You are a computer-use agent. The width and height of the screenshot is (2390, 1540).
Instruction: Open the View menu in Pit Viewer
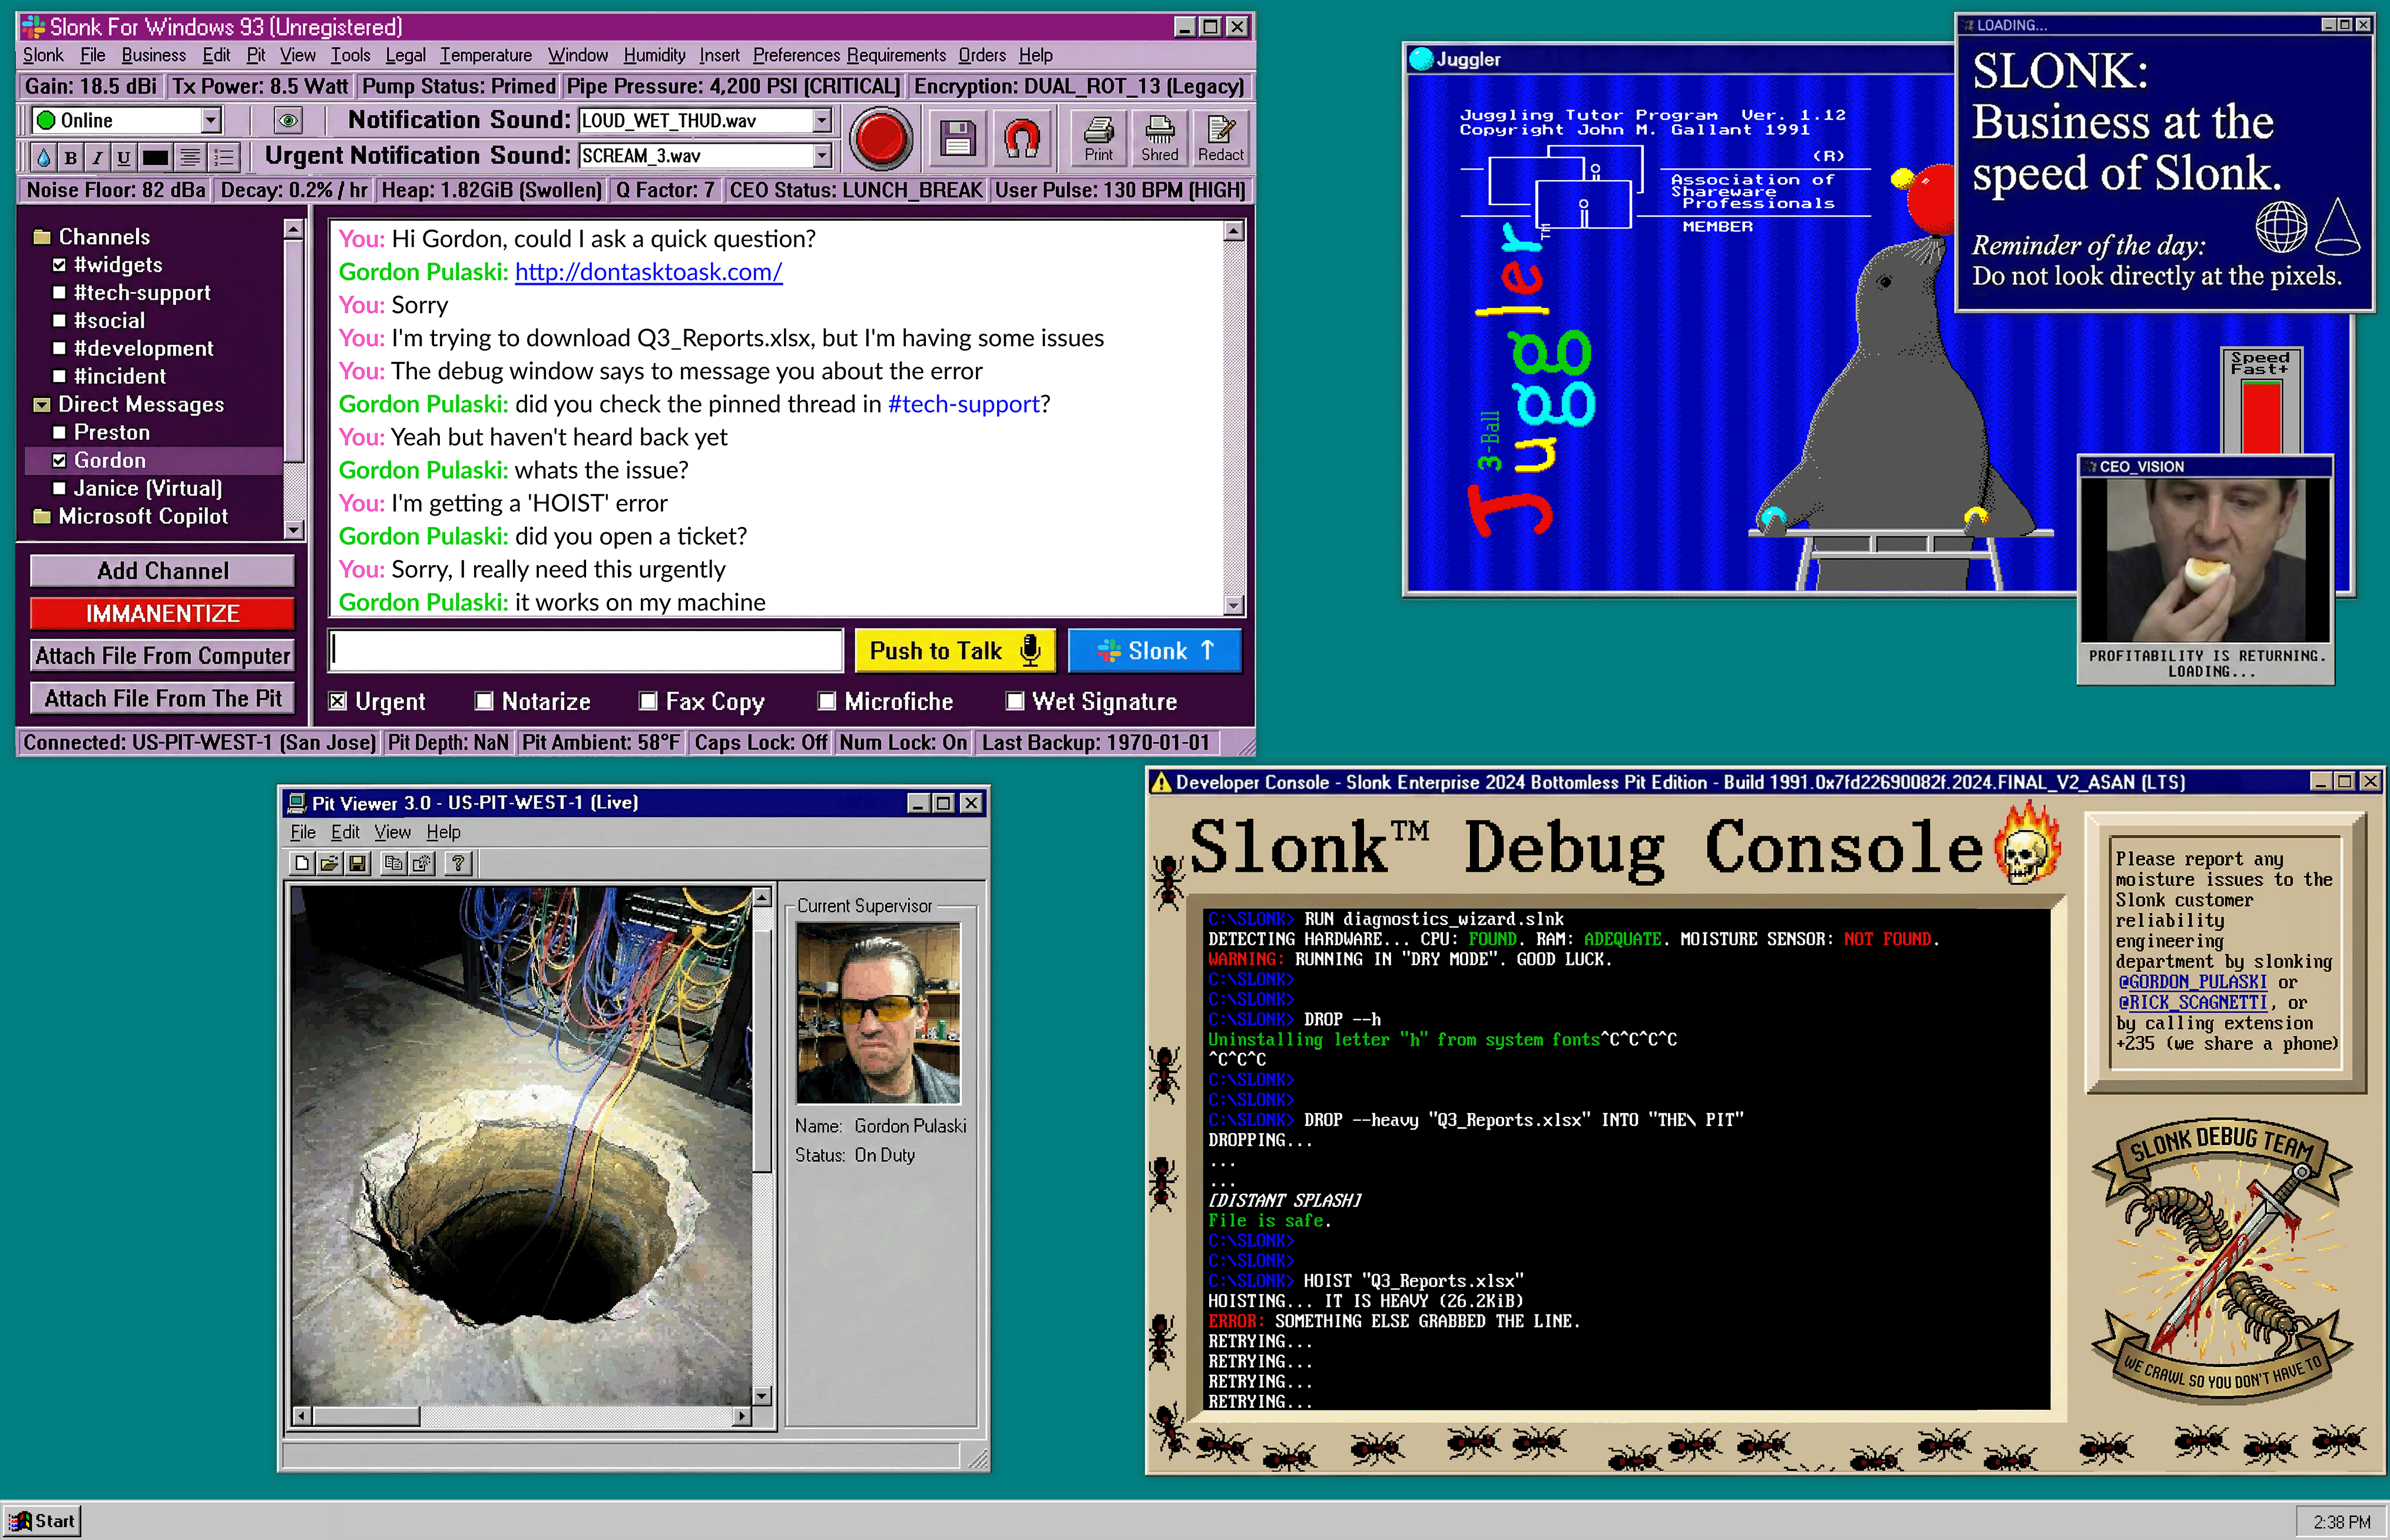click(x=392, y=832)
